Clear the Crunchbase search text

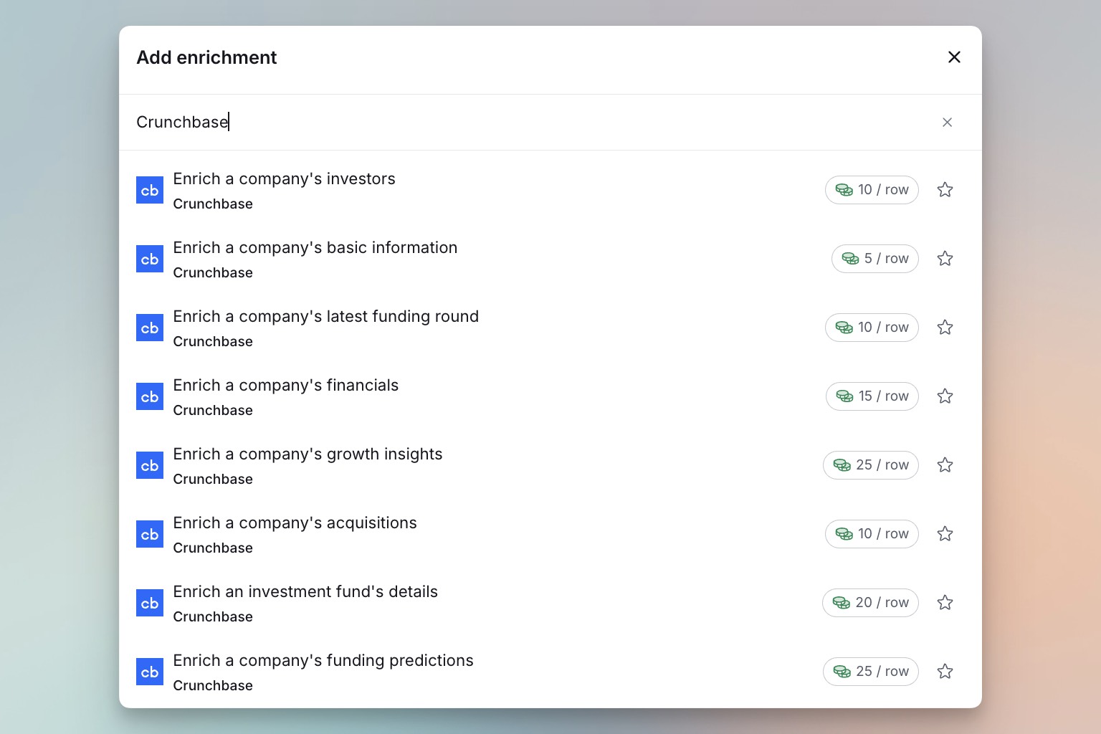pyautogui.click(x=947, y=123)
